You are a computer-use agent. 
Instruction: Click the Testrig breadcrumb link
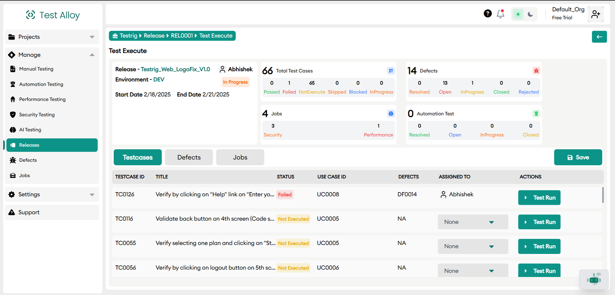coord(128,36)
